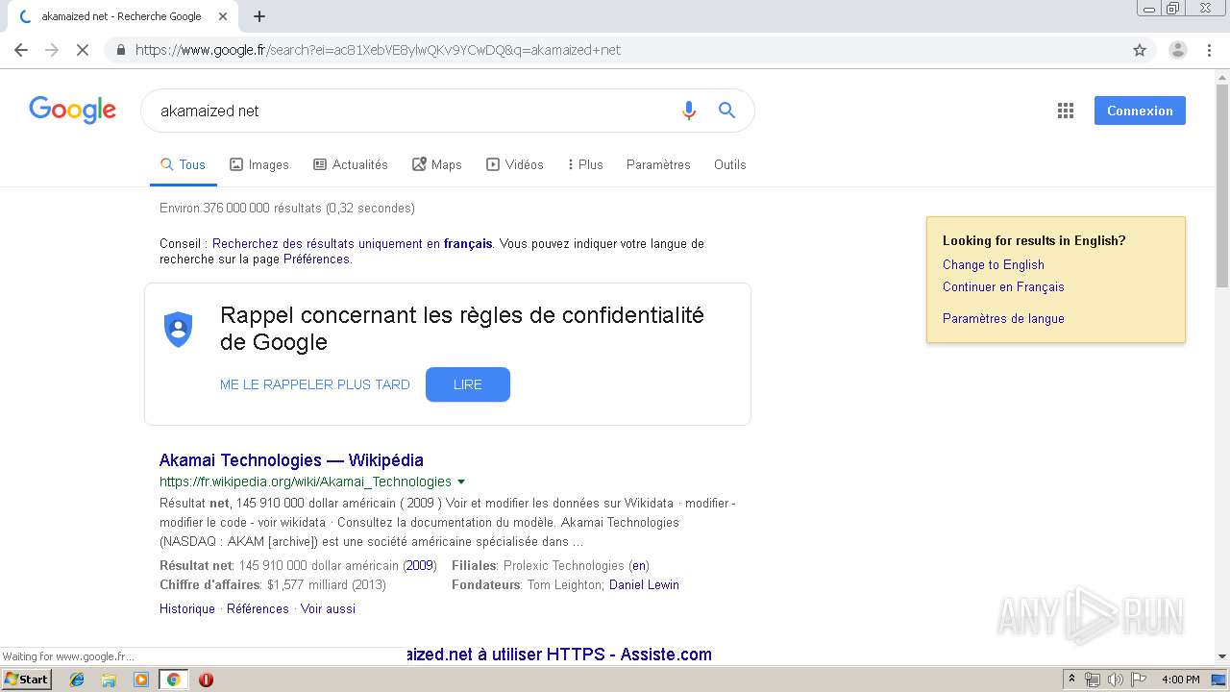Click the Environ 376 000 000 résultats text

point(287,208)
